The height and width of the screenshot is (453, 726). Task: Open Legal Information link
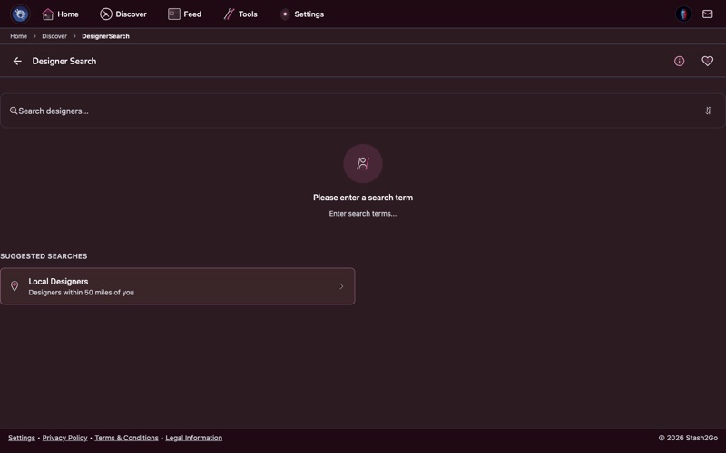click(193, 438)
